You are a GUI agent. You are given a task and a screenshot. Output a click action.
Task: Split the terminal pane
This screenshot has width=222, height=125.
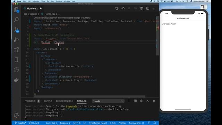[135, 101]
